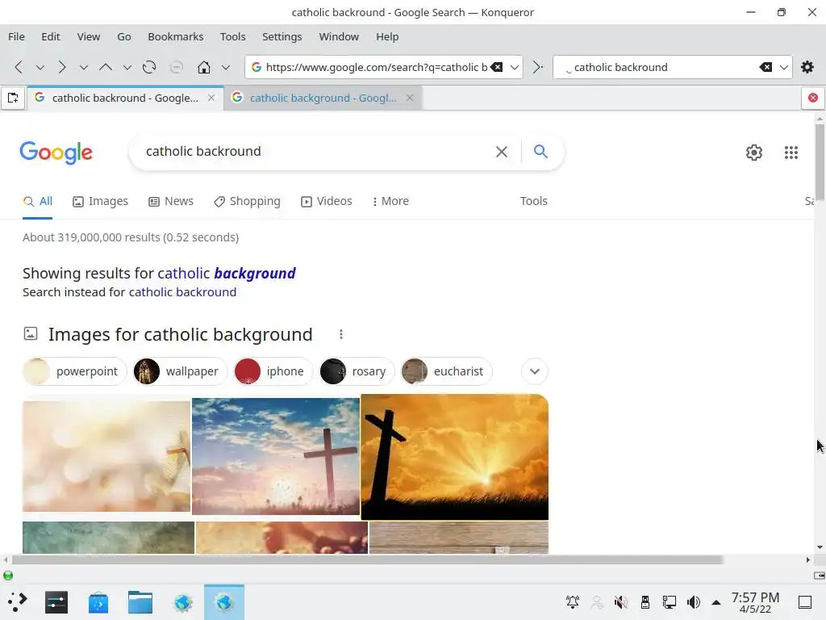
Task: Open the Help menu
Action: click(387, 37)
